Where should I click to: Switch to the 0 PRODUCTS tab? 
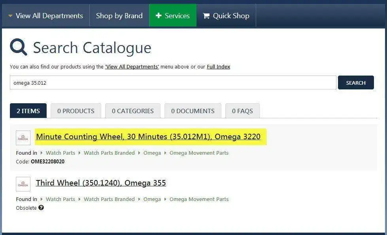pos(76,111)
